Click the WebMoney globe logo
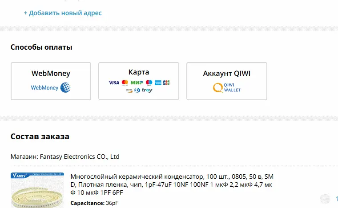338x208 pixels. click(x=65, y=88)
